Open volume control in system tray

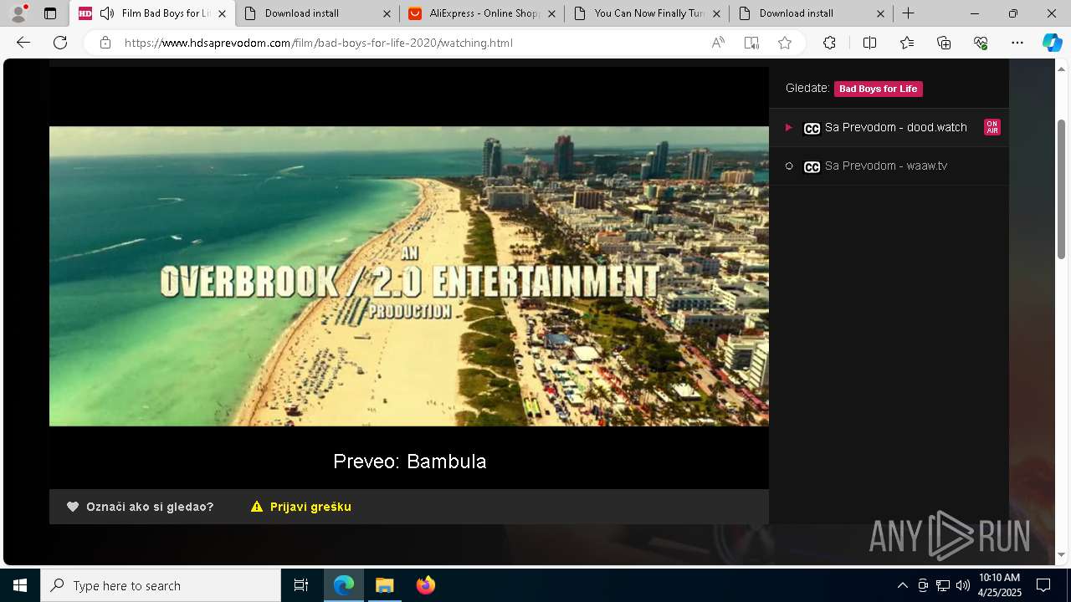tap(962, 585)
